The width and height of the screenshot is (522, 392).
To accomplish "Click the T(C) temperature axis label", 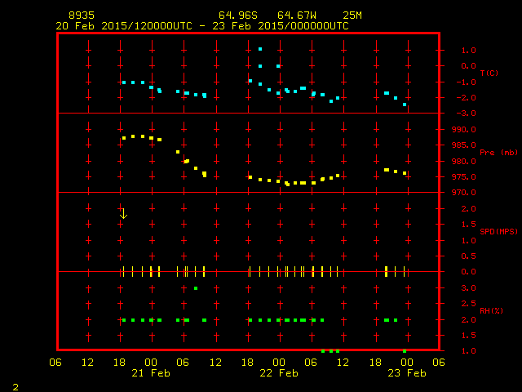I will (489, 73).
